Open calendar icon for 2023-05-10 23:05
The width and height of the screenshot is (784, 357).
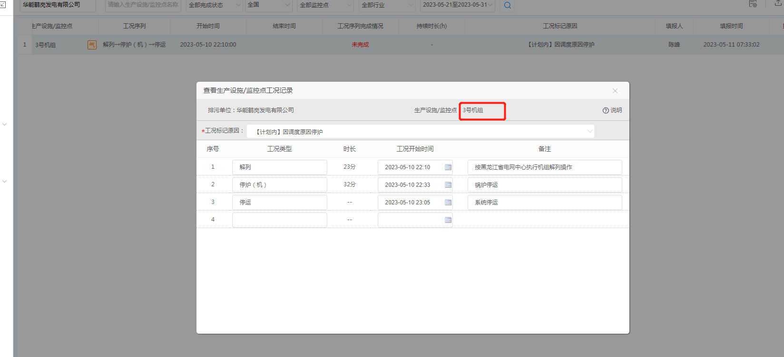pos(448,203)
